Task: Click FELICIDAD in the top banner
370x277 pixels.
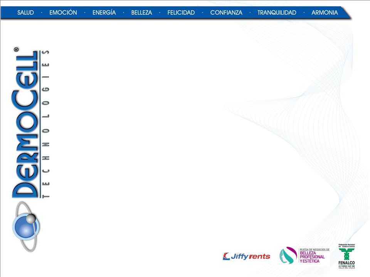Action: coord(181,12)
